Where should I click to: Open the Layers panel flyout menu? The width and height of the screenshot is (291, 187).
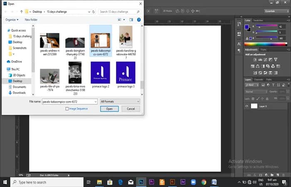[289, 80]
